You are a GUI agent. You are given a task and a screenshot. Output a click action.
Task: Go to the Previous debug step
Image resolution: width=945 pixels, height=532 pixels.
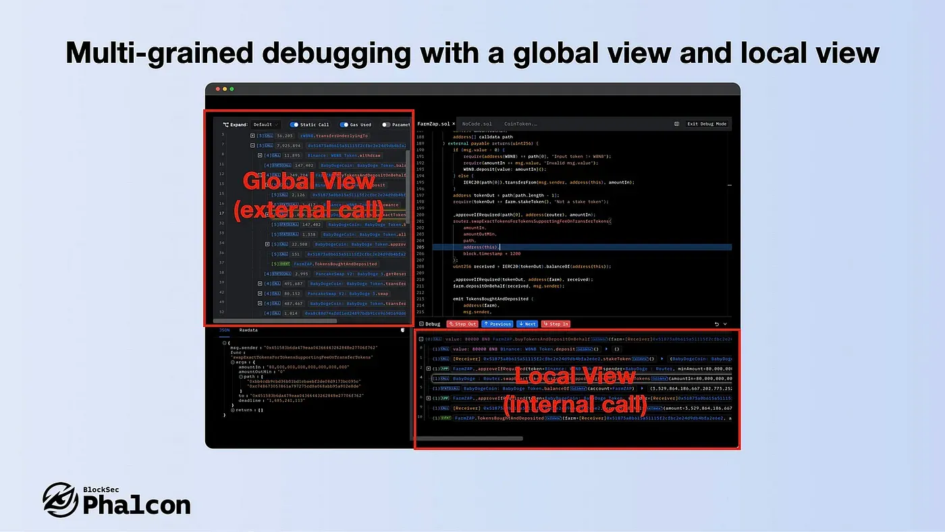(497, 324)
